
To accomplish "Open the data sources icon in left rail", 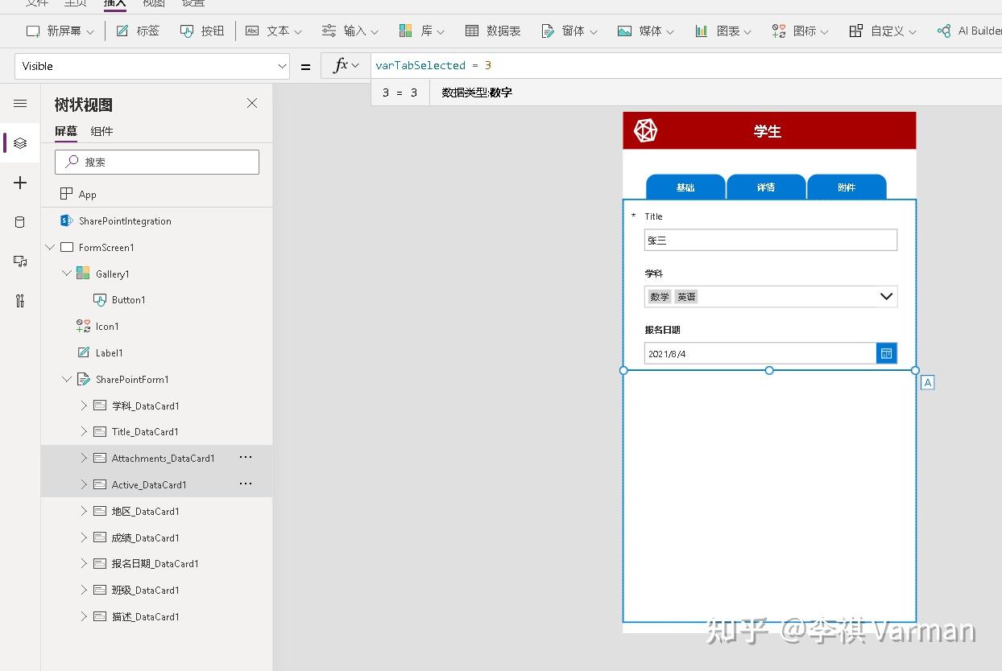I will tap(19, 222).
